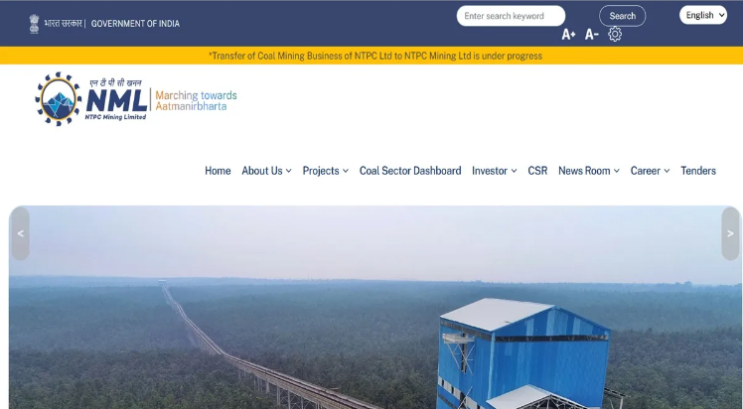Expand the News Room menu
Image resolution: width=743 pixels, height=409 pixels.
click(x=588, y=171)
